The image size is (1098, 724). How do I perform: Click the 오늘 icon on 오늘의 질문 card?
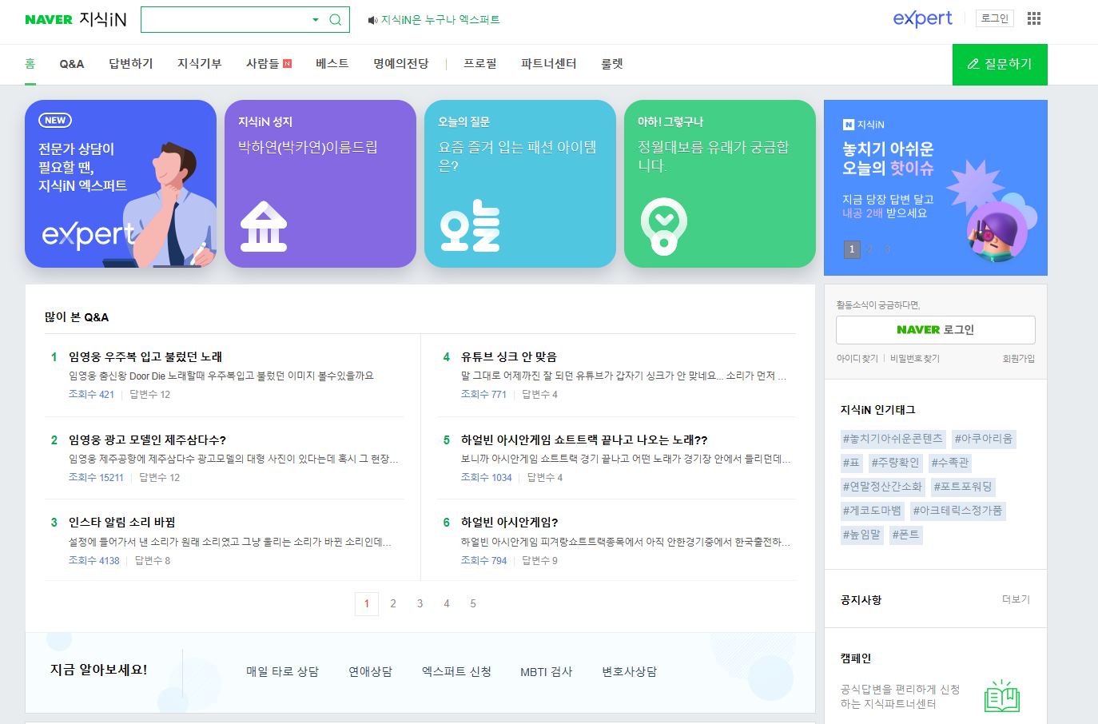(470, 225)
